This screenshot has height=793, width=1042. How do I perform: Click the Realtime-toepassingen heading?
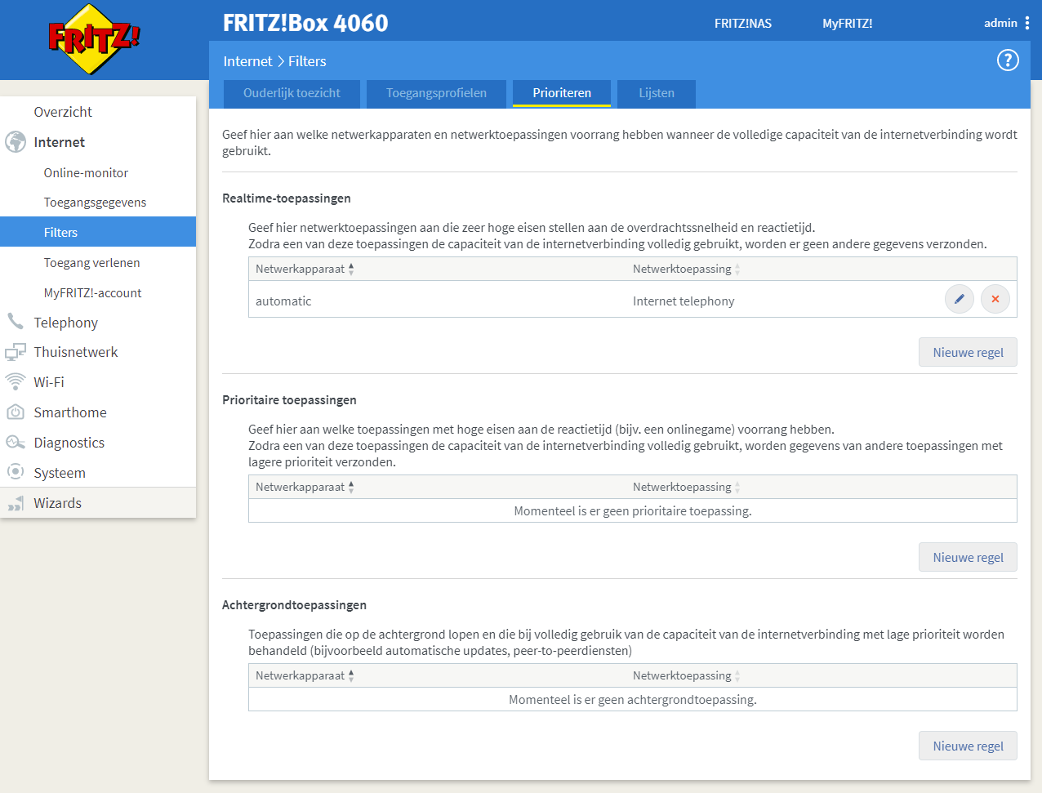click(287, 198)
